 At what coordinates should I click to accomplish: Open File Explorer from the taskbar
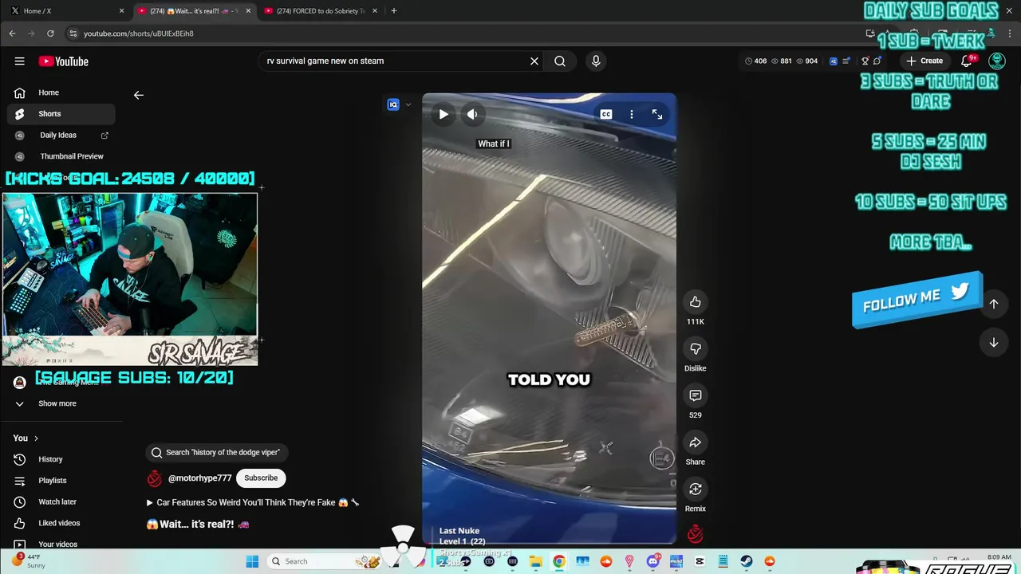pyautogui.click(x=536, y=561)
